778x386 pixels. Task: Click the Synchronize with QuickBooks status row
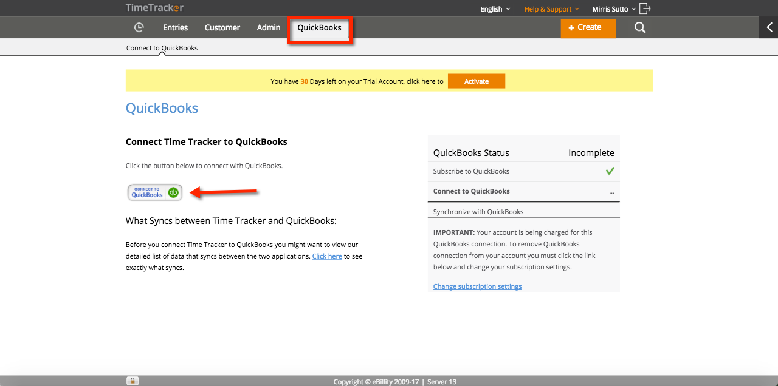524,211
